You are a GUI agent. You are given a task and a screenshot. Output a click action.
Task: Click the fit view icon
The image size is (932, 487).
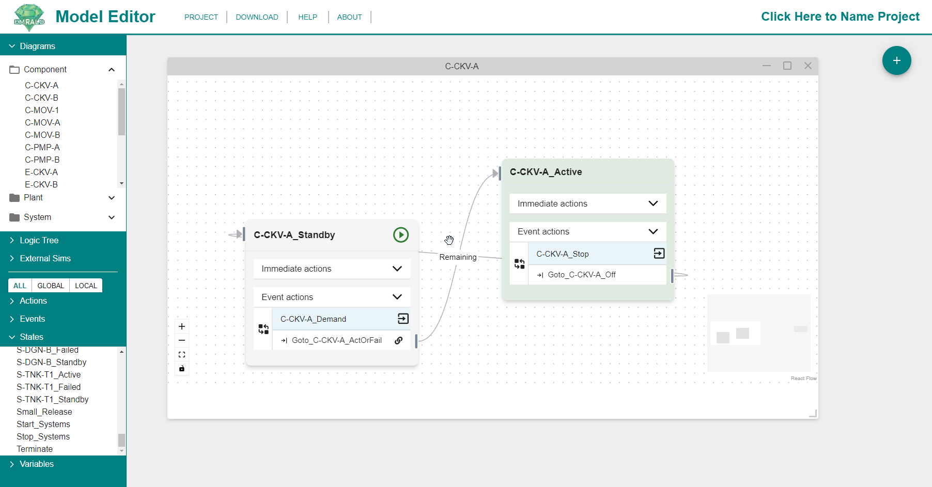click(182, 354)
